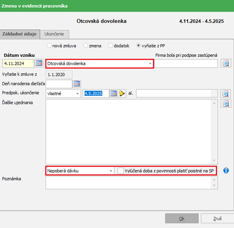Click into the Poznámka text area
The height and width of the screenshot is (228, 234).
[x=128, y=183]
